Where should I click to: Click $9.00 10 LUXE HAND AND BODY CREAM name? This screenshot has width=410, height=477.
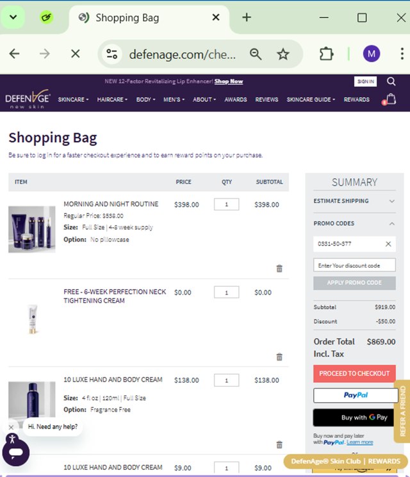click(x=113, y=467)
